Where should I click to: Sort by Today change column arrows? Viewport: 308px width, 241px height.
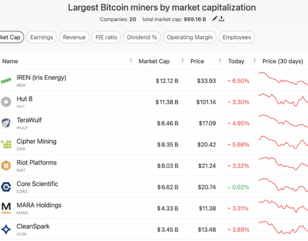point(254,61)
